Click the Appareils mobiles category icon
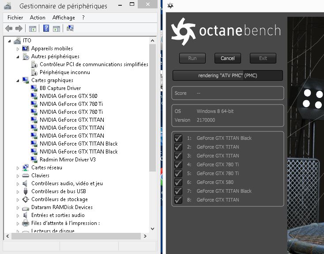 point(26,49)
